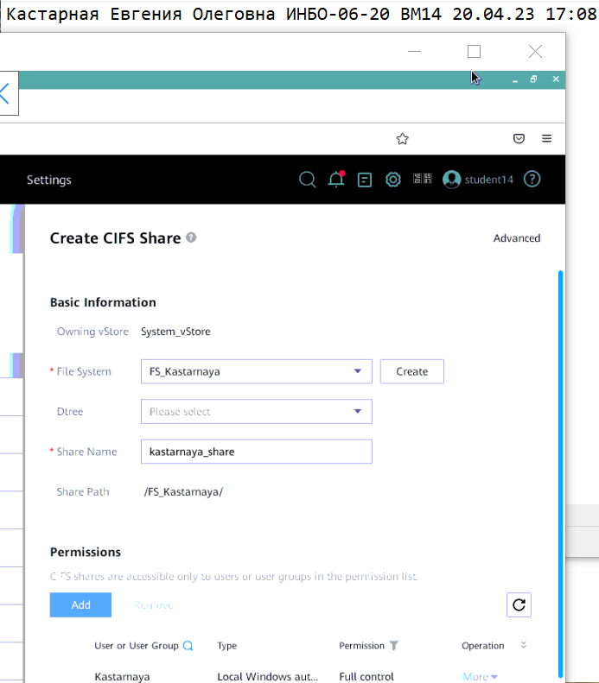Refresh the permissions list
The height and width of the screenshot is (683, 599).
pos(519,605)
